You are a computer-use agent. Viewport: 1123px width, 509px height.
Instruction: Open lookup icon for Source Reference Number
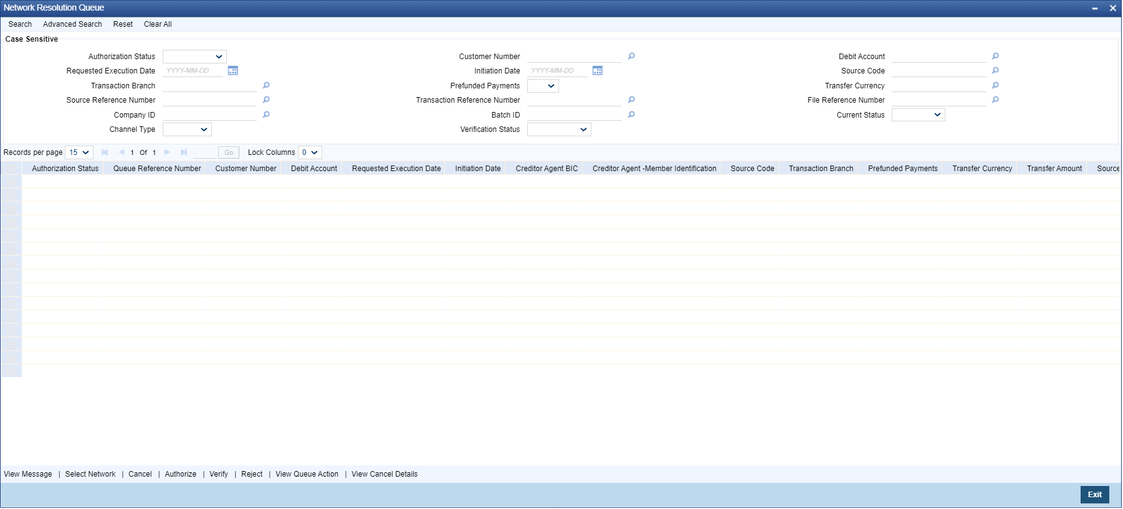point(266,100)
